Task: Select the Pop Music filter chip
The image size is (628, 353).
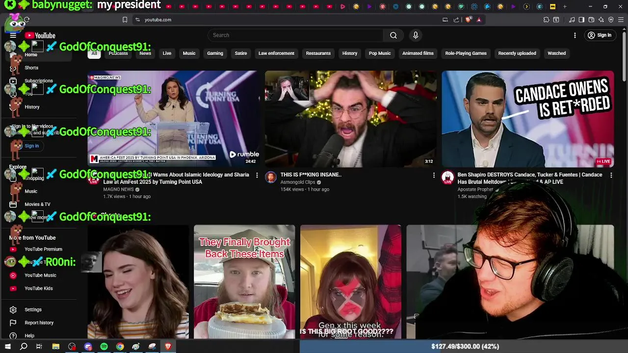Action: coord(380,53)
